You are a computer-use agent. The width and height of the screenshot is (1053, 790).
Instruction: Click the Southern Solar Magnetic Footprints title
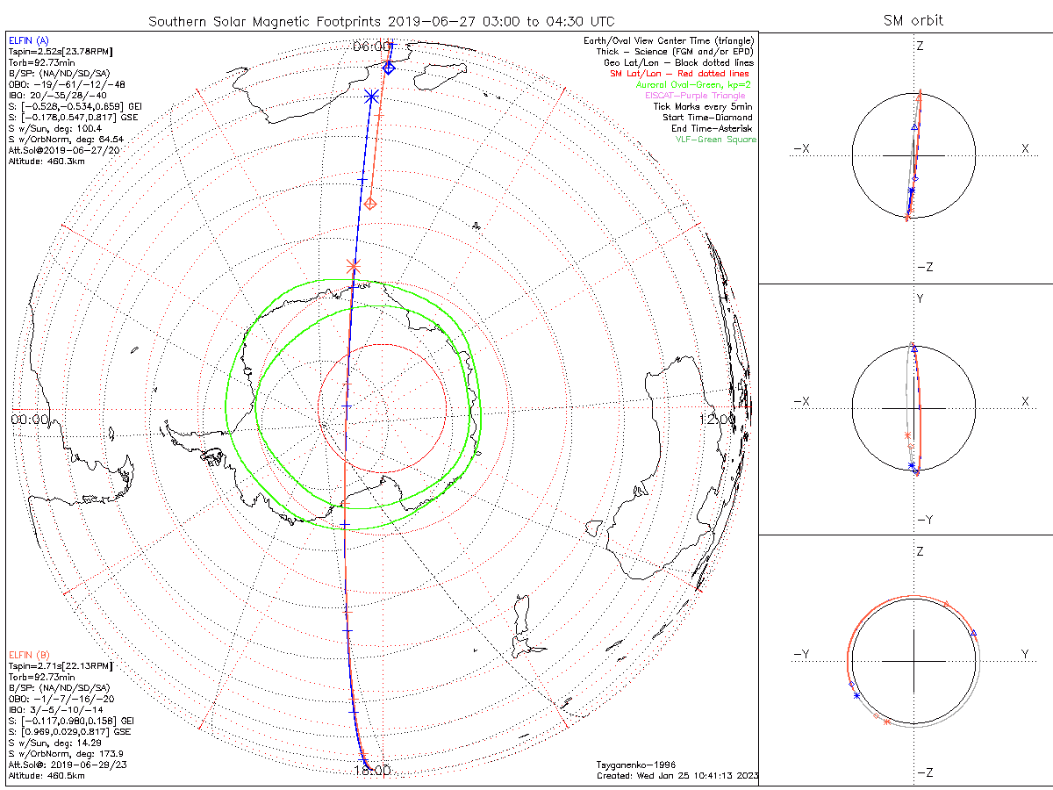(382, 20)
